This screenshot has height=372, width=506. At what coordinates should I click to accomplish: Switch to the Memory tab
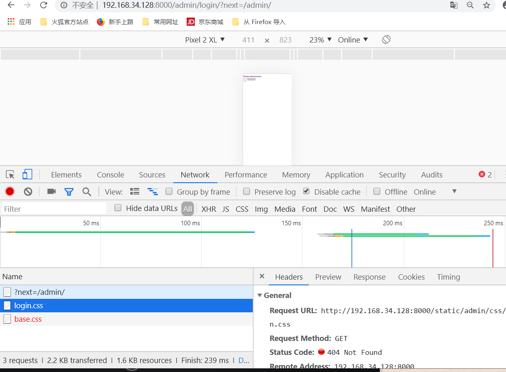coord(296,175)
